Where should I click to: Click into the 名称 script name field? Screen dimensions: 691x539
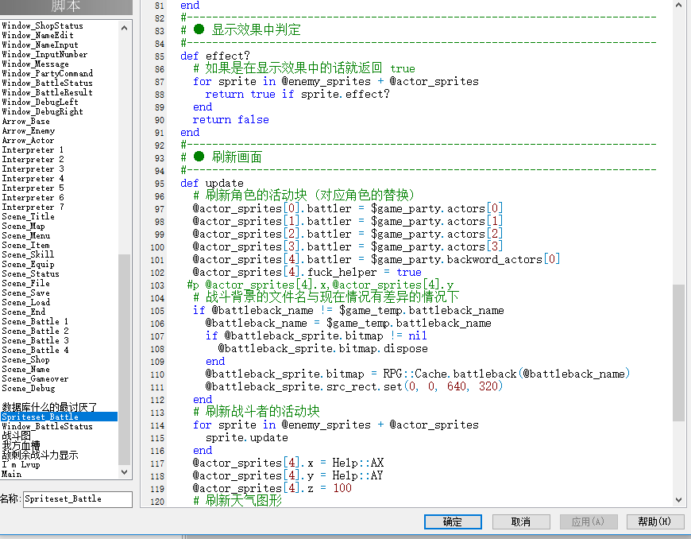coord(78,499)
